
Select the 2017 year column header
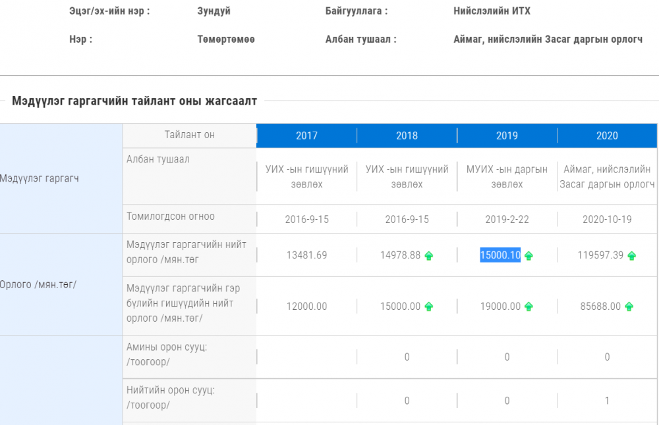click(306, 136)
